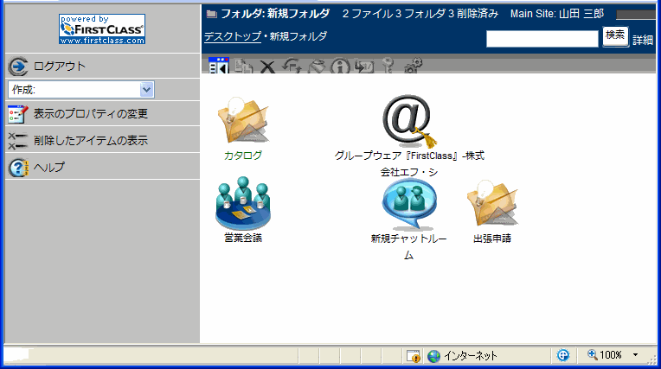This screenshot has height=369, width=661.
Task: Open the グループウェア FirstClass @ bookmark icon
Action: (408, 119)
